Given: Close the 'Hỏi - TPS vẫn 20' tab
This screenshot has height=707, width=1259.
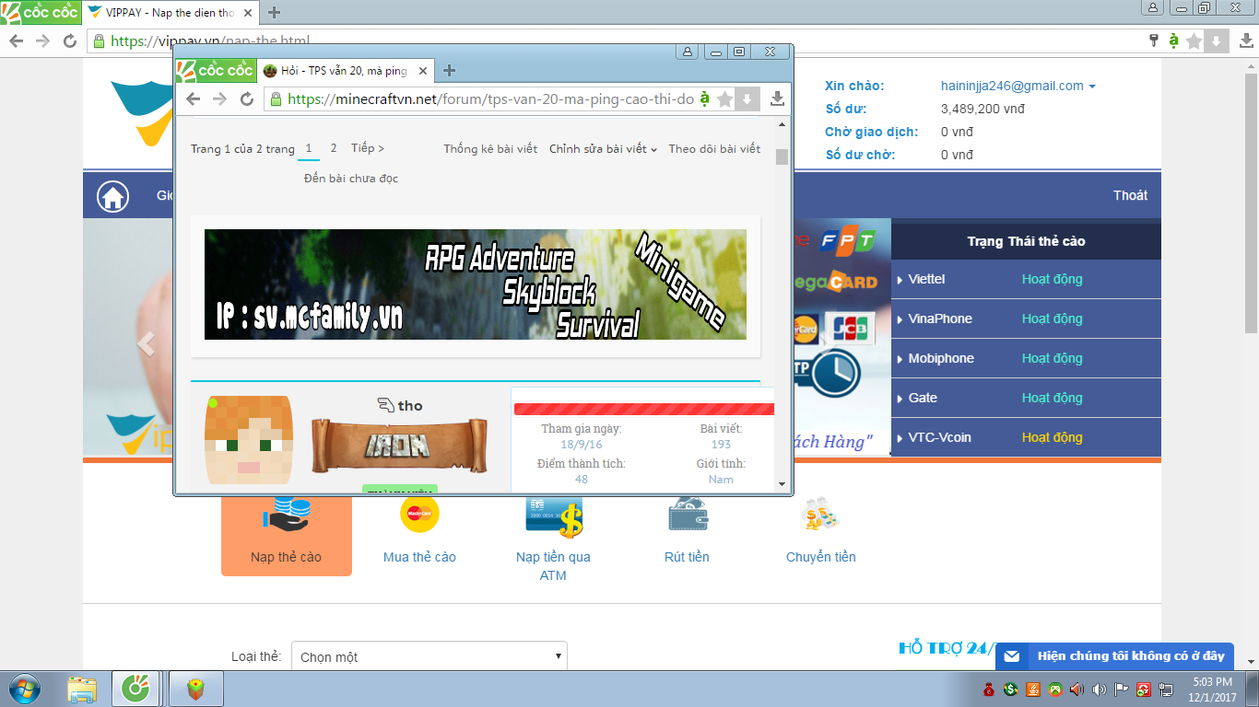Looking at the screenshot, I should pos(423,71).
